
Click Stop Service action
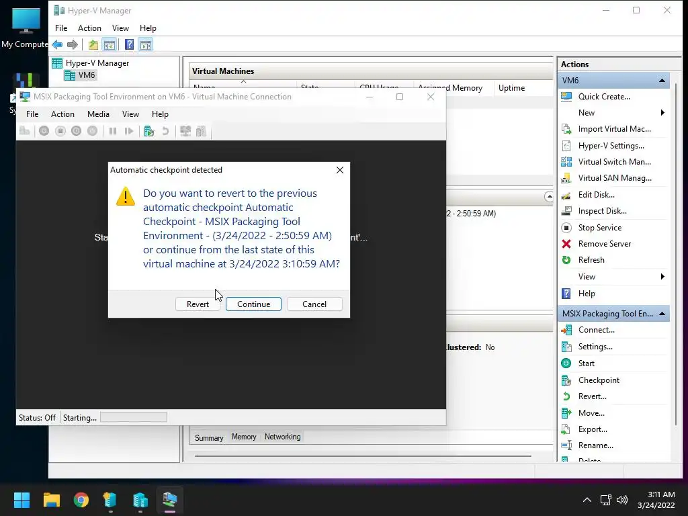click(599, 228)
